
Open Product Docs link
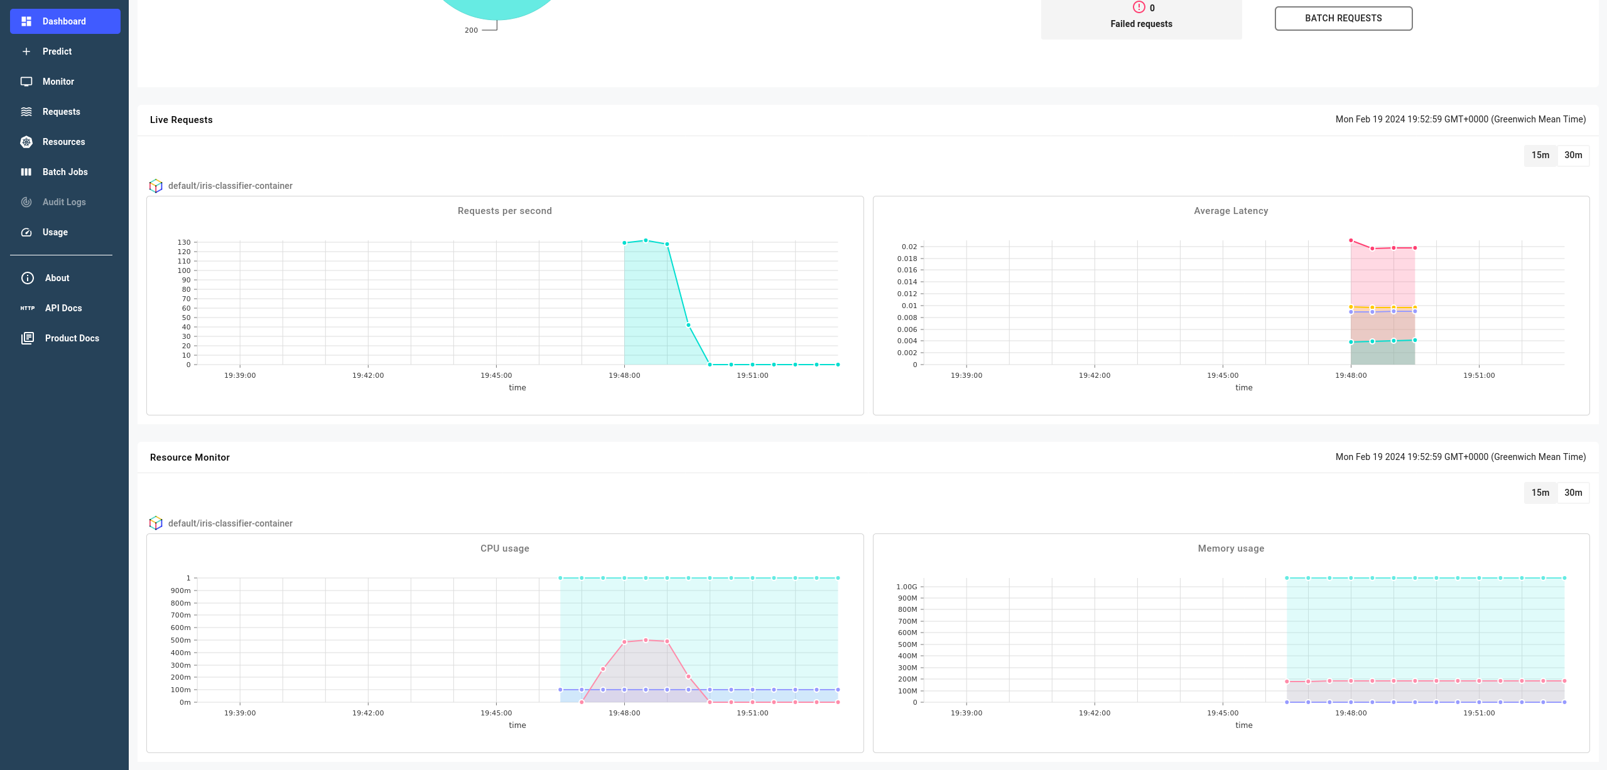pos(65,338)
